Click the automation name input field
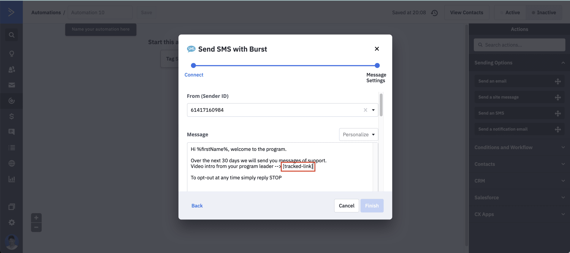 100,12
